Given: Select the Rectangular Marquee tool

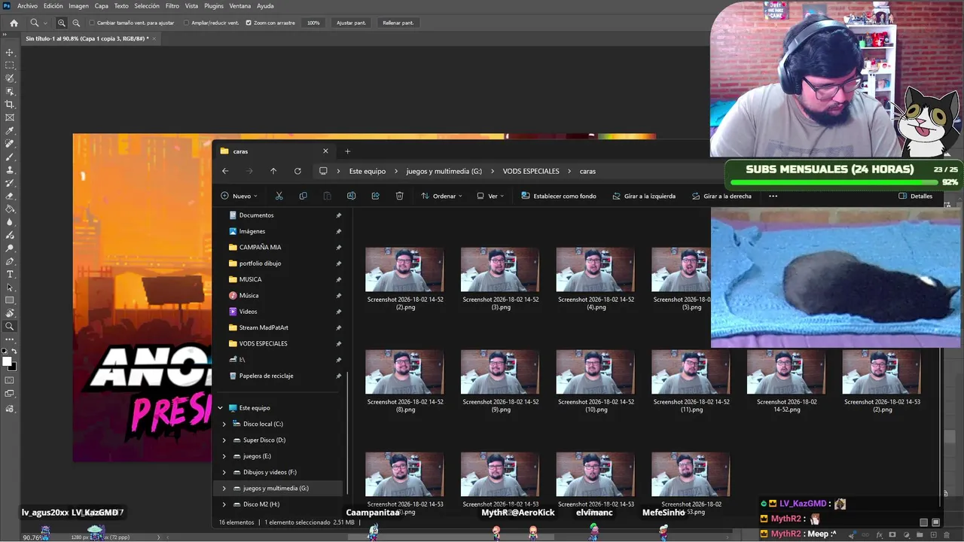Looking at the screenshot, I should click(x=10, y=65).
